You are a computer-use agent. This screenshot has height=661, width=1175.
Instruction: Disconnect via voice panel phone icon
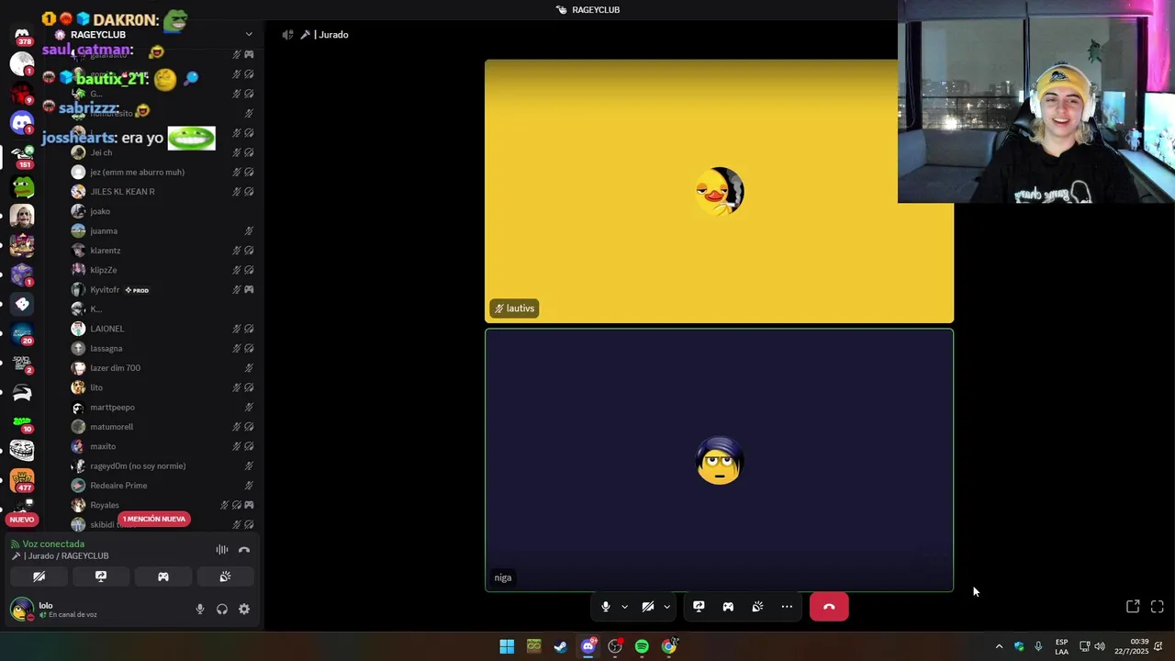(x=244, y=550)
